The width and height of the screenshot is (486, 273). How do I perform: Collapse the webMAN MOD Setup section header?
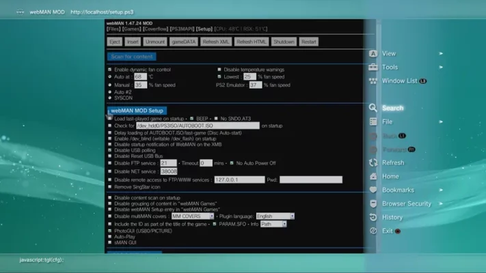coord(137,111)
